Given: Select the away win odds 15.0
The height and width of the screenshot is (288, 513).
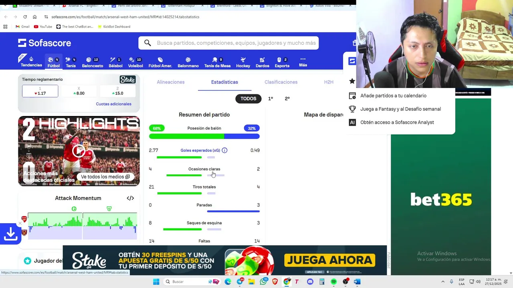Looking at the screenshot, I should coord(117,91).
